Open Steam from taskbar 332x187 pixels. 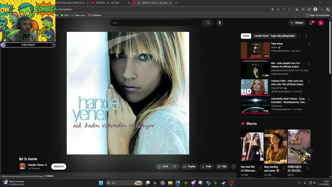223,183
